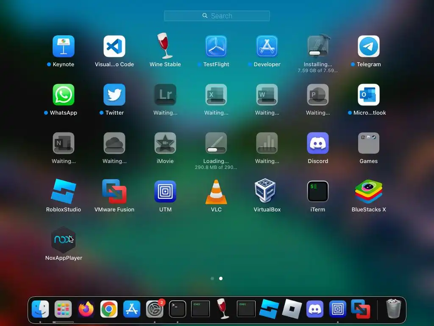434x326 pixels.
Task: Switch to the first Launchpad page dot
Action: (x=212, y=278)
